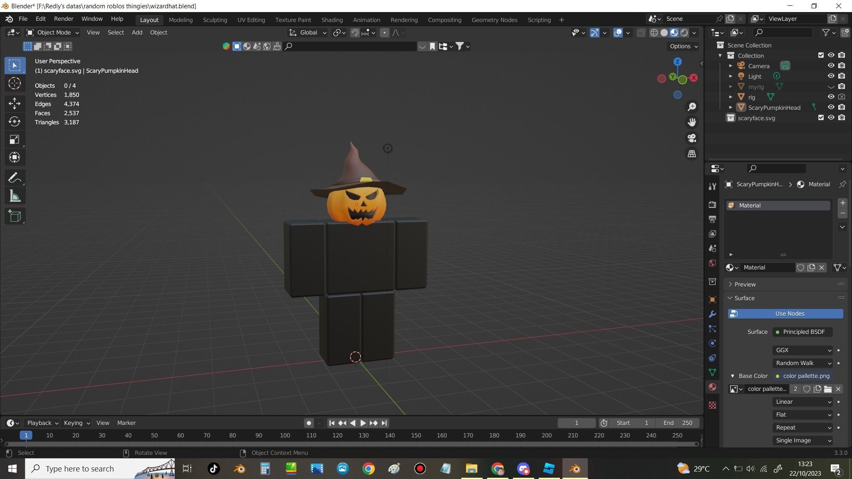Image resolution: width=852 pixels, height=479 pixels.
Task: Activate the Measure tool
Action: (15, 196)
